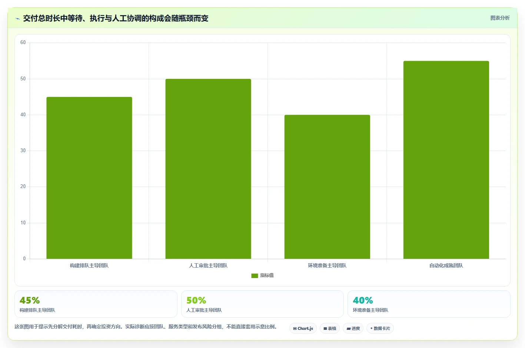Viewport: 525px width, 348px height.
Task: Click the y-axis value 50
Action: (x=23, y=79)
